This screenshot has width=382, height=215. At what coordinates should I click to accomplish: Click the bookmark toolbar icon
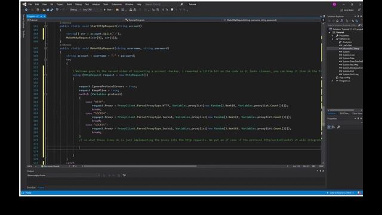click(172, 10)
